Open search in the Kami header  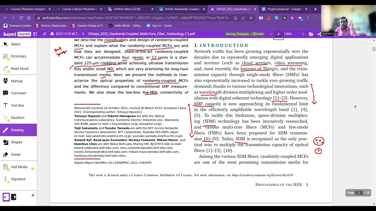pos(45,34)
